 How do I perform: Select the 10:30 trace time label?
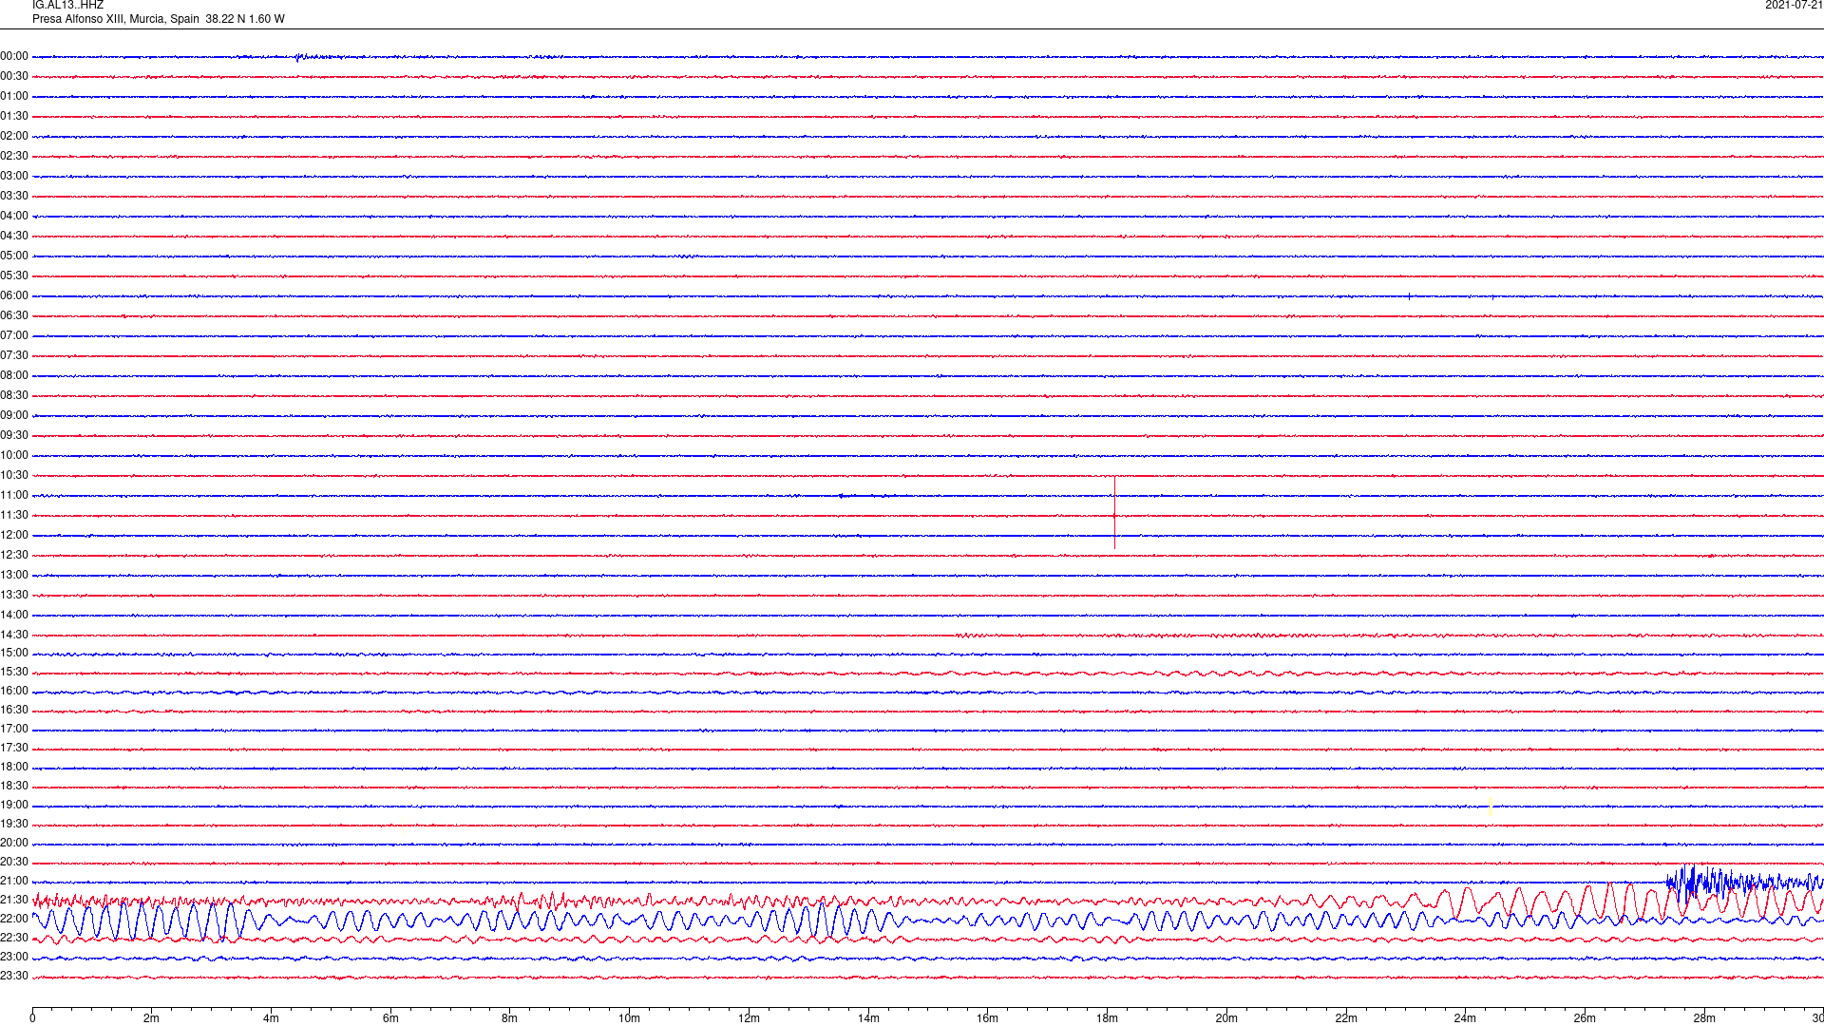point(14,476)
